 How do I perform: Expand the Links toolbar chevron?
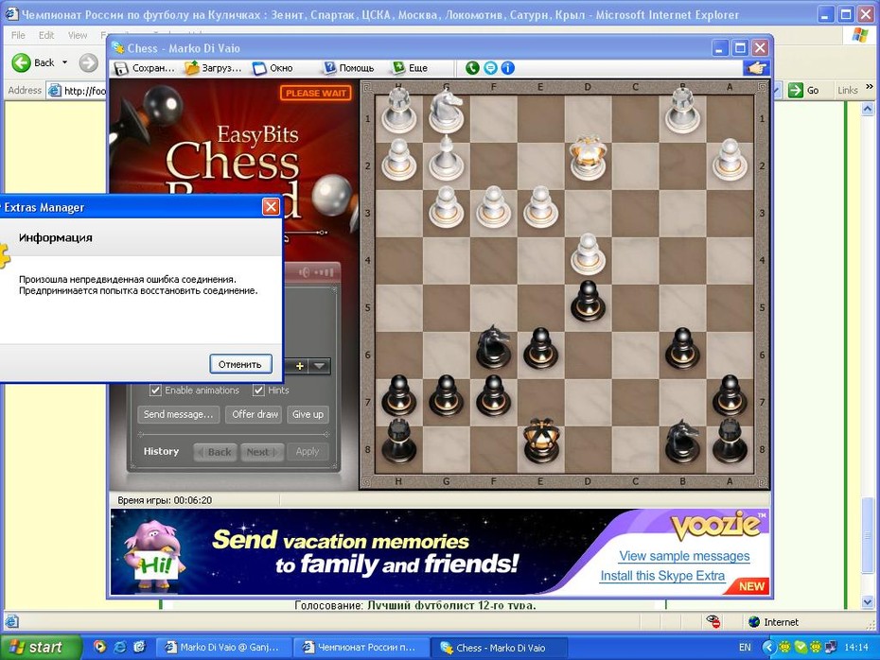[x=870, y=87]
